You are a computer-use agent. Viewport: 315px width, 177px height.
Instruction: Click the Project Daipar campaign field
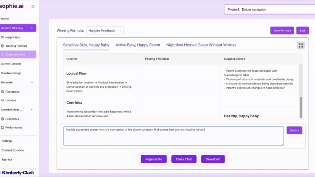270,9
